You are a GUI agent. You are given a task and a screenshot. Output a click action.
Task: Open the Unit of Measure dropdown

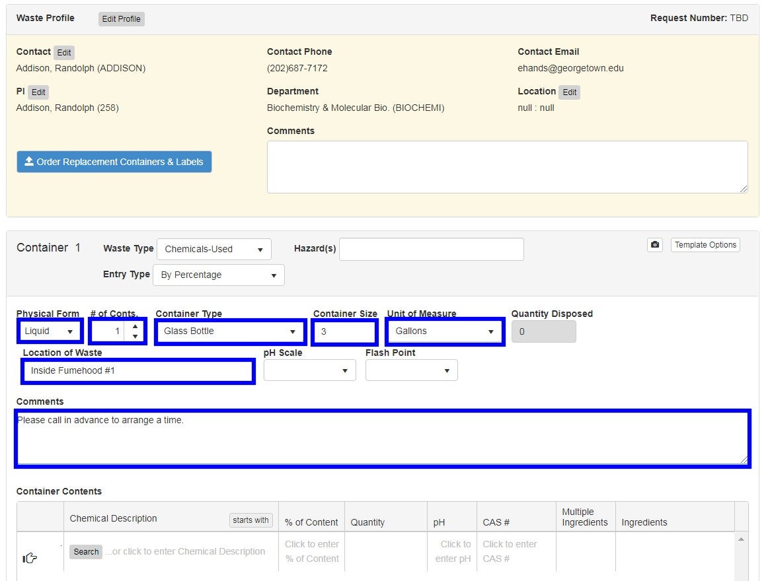(443, 331)
